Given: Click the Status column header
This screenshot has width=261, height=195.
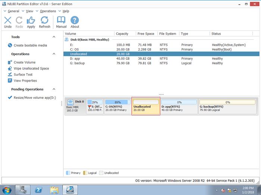Looking at the screenshot, I should click(232, 33).
